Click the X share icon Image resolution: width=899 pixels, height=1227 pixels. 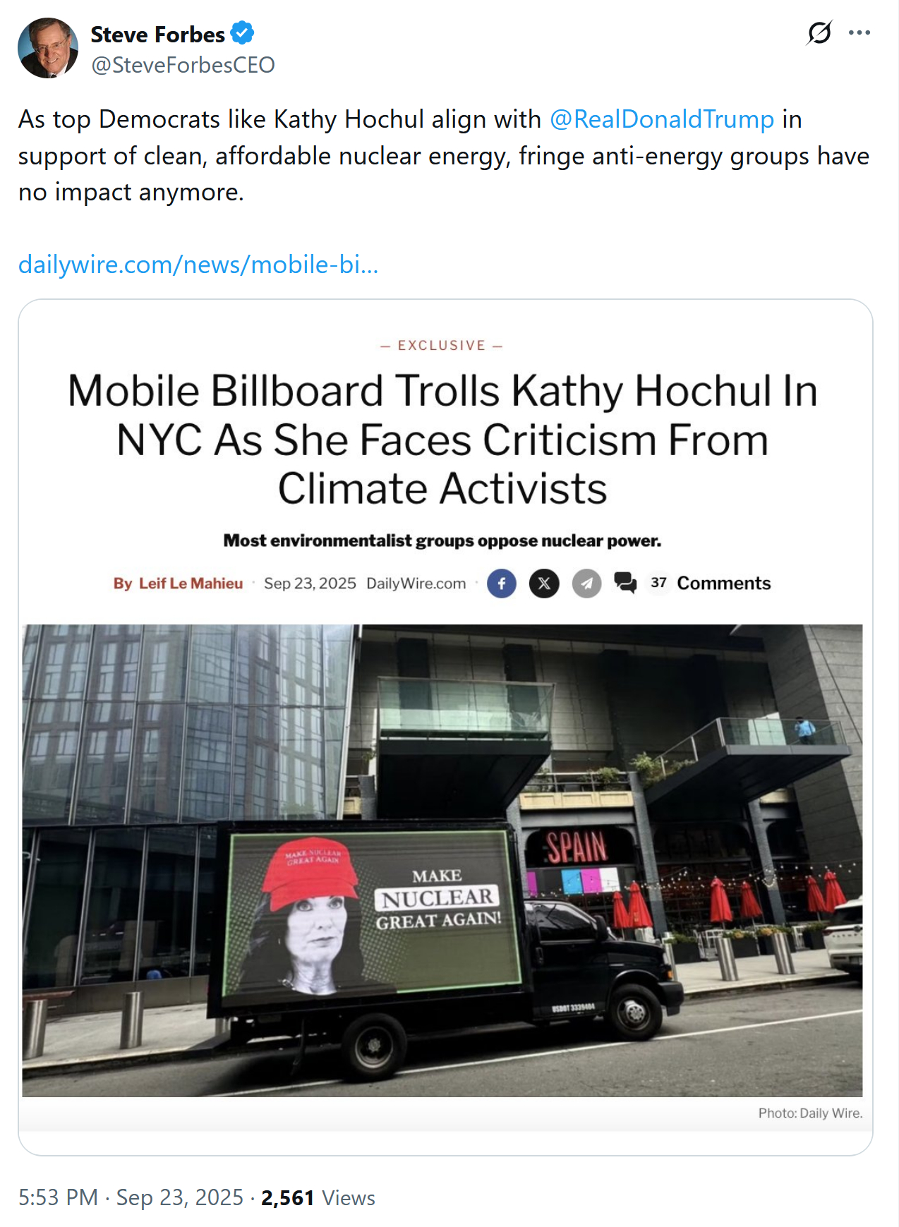coord(544,584)
